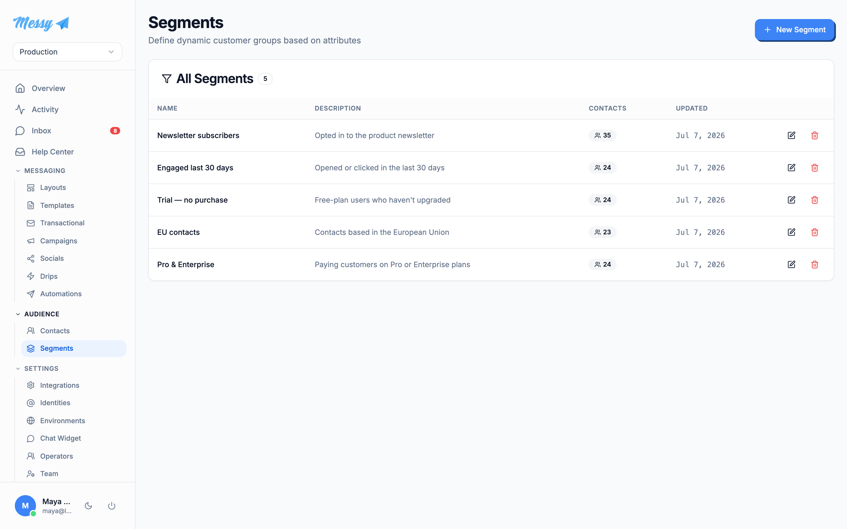Image resolution: width=847 pixels, height=529 pixels.
Task: Edit the Engaged last 30 days segment
Action: click(x=791, y=168)
